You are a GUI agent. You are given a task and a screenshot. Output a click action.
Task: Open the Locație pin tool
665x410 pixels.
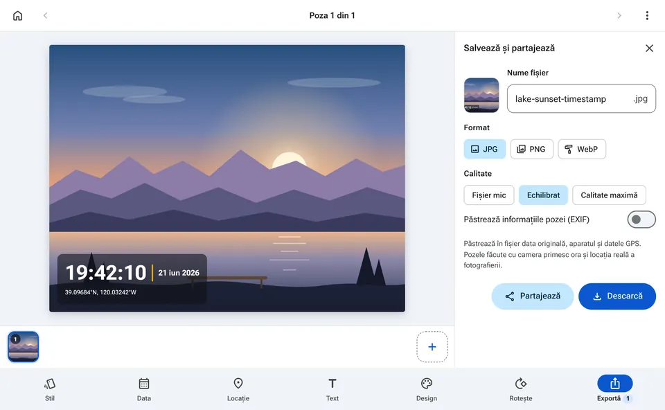[238, 390]
